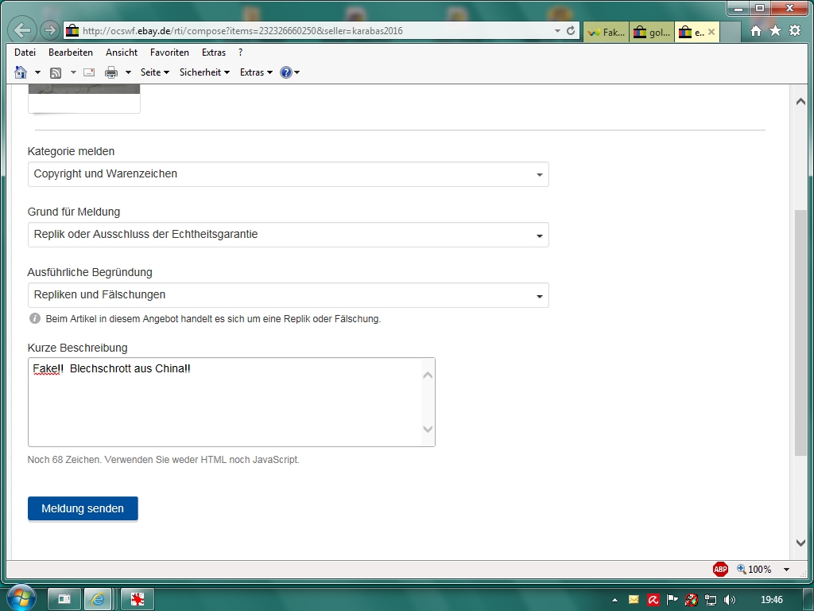Open the Extras menu in menu bar
Image resolution: width=814 pixels, height=611 pixels.
[x=213, y=53]
